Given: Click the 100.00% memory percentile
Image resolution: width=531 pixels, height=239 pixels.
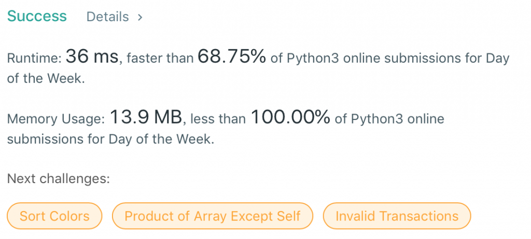Looking at the screenshot, I should [x=290, y=119].
